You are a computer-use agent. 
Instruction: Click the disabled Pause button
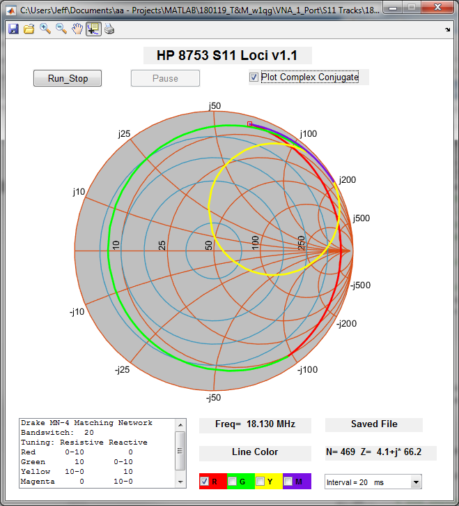pyautogui.click(x=165, y=78)
